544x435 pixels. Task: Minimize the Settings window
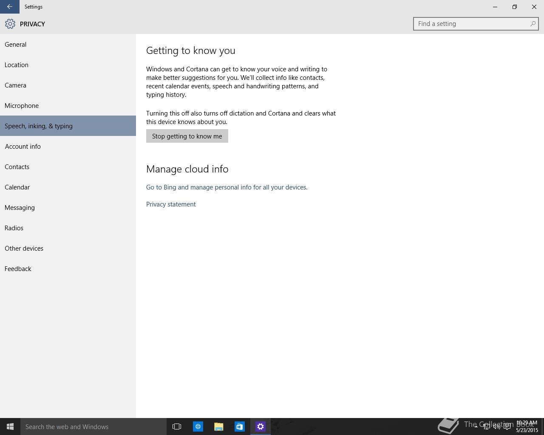click(495, 7)
